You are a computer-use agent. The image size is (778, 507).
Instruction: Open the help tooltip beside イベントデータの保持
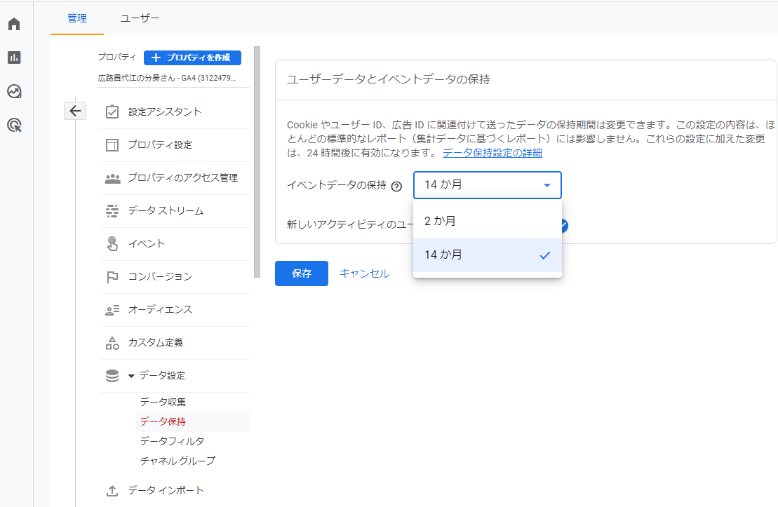(x=397, y=186)
